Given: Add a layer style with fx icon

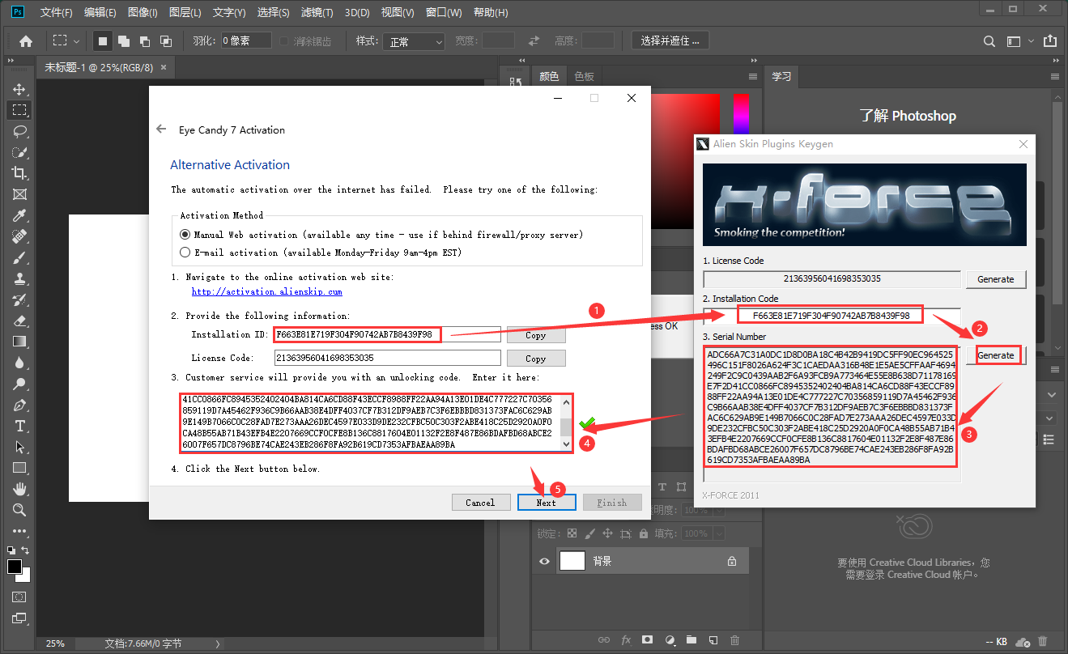Looking at the screenshot, I should [626, 639].
